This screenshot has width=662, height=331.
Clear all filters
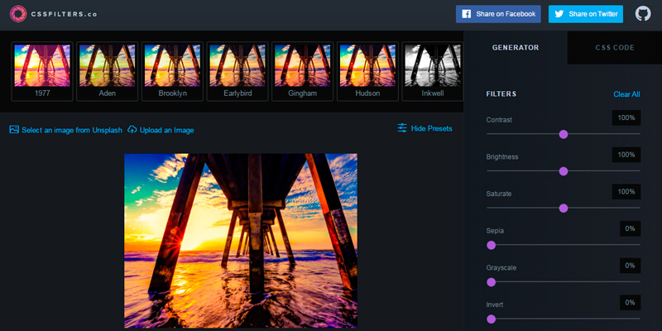626,94
